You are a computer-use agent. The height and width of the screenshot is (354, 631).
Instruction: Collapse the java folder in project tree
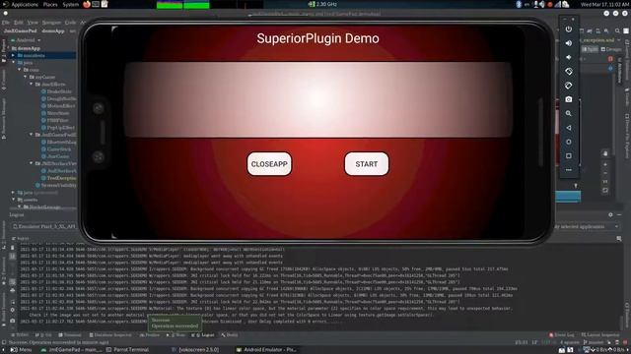[13, 63]
